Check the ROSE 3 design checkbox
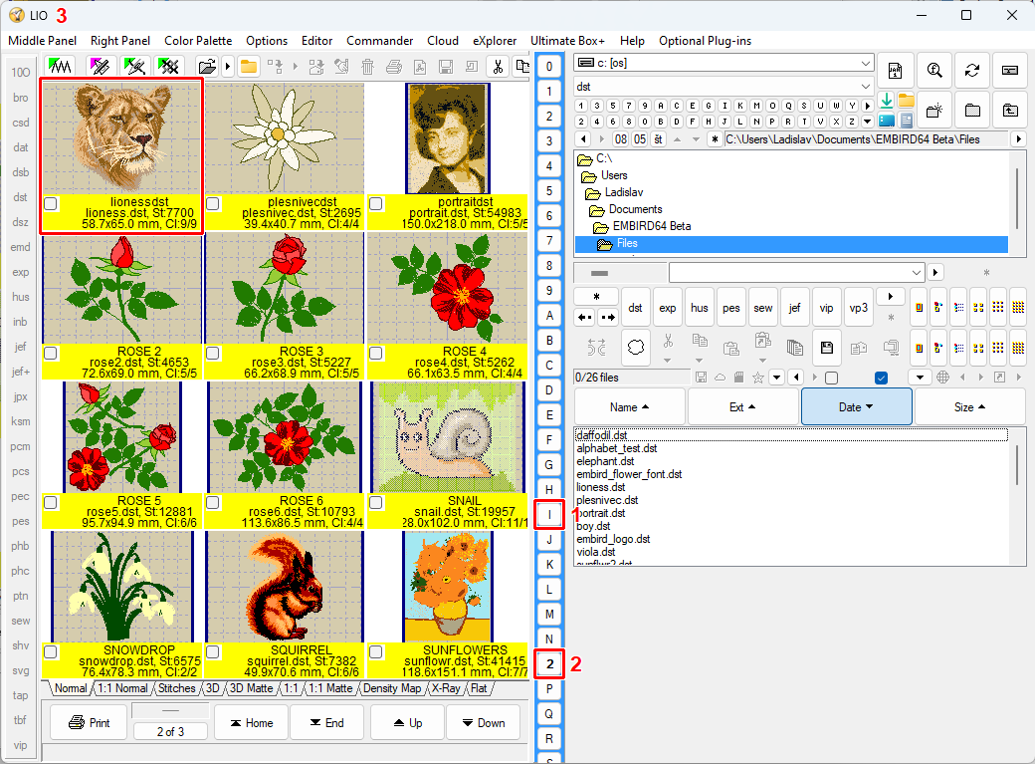The width and height of the screenshot is (1035, 764). pyautogui.click(x=213, y=353)
